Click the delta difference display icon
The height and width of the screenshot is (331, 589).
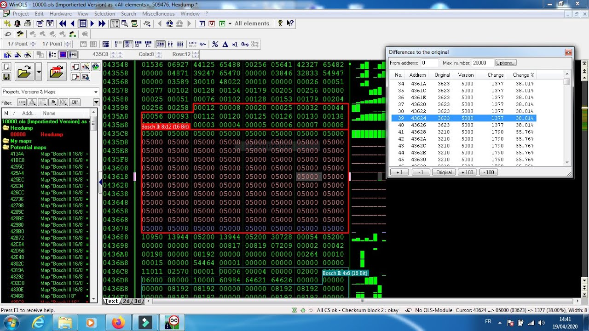pyautogui.click(x=225, y=44)
